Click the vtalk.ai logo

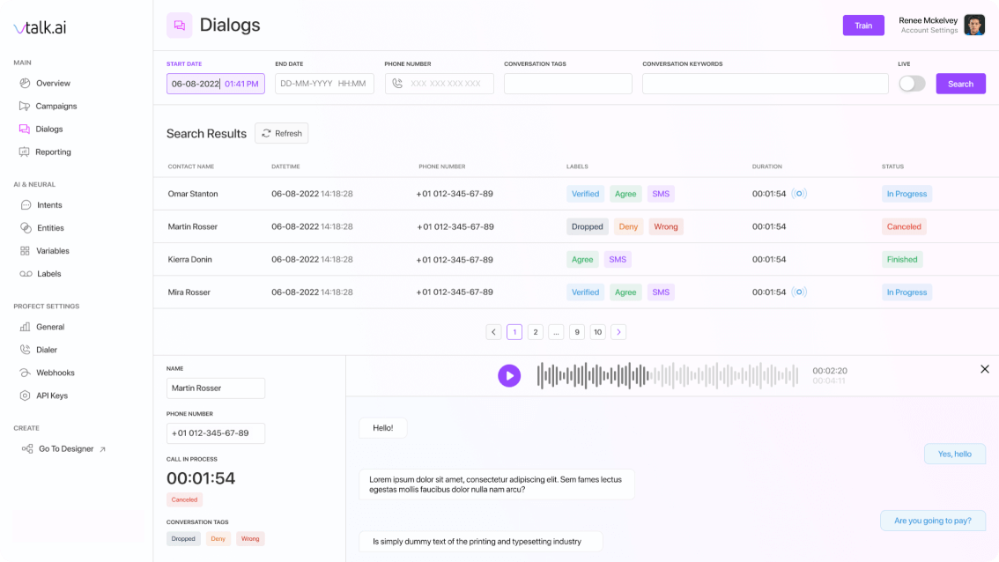point(40,27)
